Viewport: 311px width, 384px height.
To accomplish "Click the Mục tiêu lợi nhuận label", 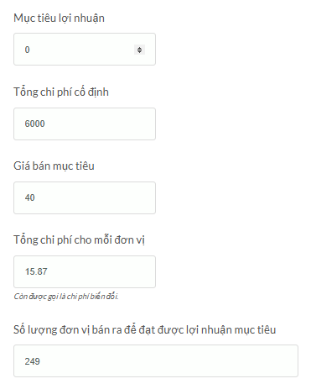I will point(59,18).
